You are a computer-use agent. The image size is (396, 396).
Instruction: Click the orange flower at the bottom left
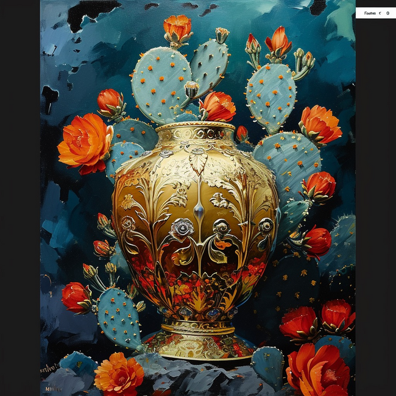[x=119, y=373]
